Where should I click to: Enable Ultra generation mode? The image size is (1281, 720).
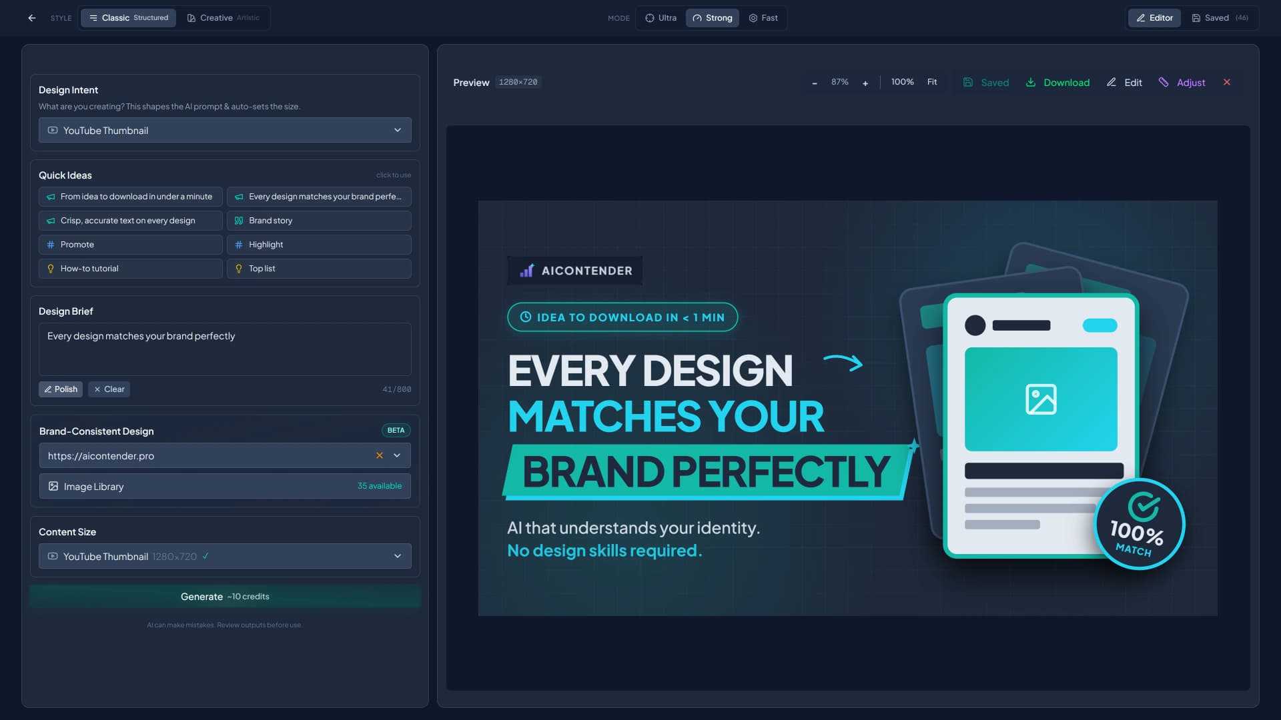tap(660, 18)
